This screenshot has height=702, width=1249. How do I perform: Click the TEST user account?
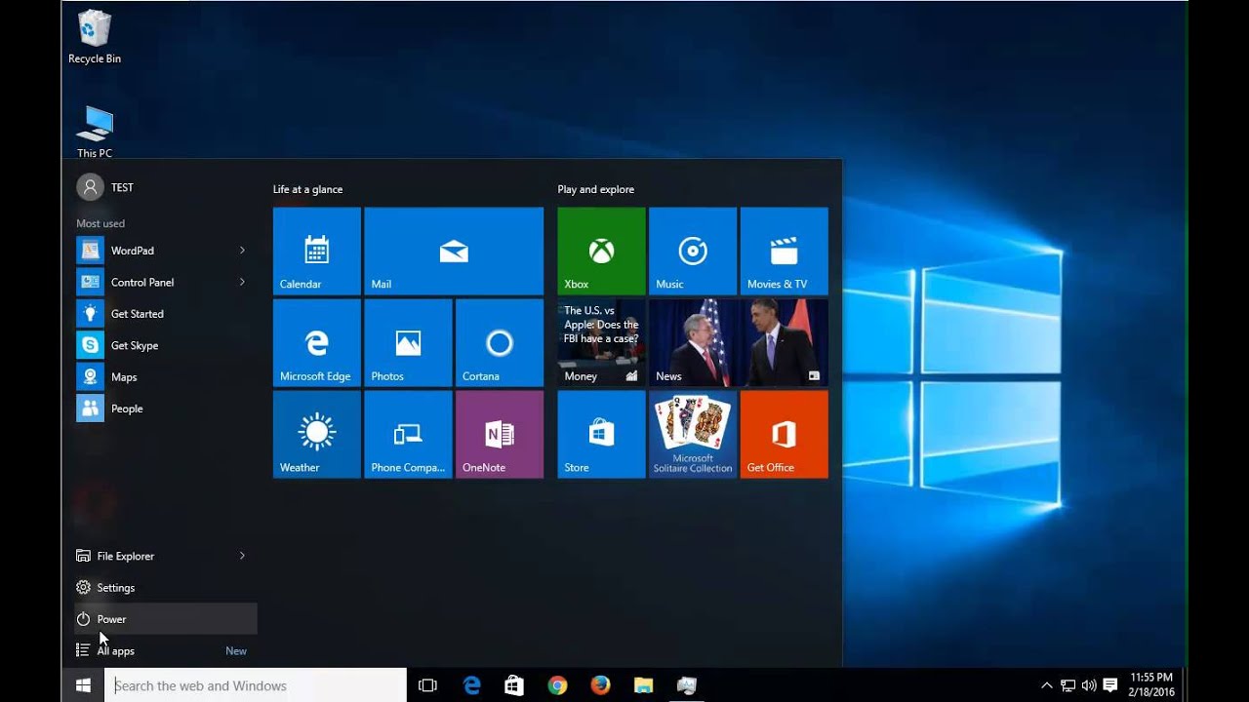tap(105, 187)
